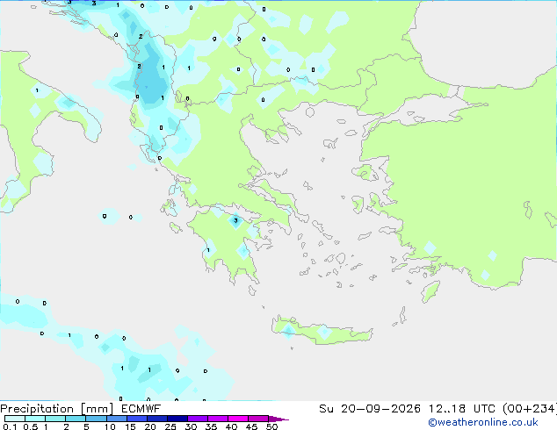
Task: Click the legend tick label '20'
Action: (x=150, y=426)
